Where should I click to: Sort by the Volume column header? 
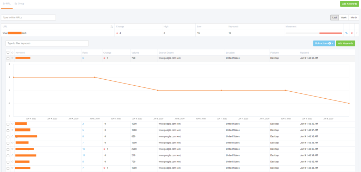(135, 53)
